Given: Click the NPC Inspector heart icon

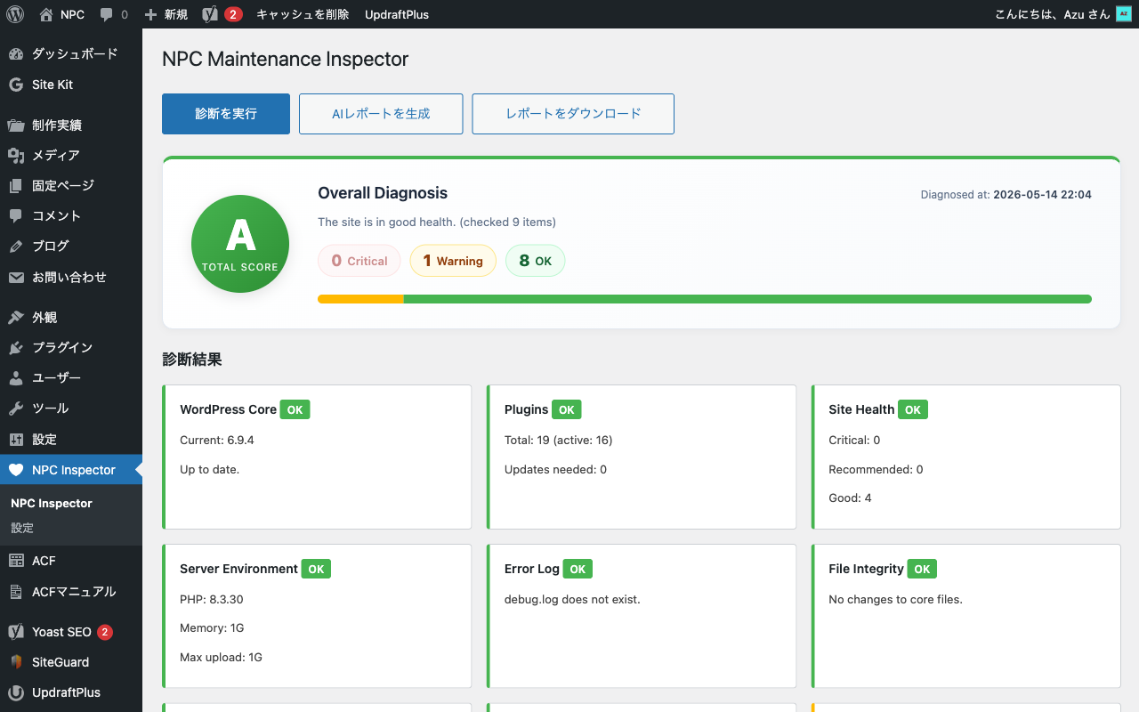Looking at the screenshot, I should (16, 470).
